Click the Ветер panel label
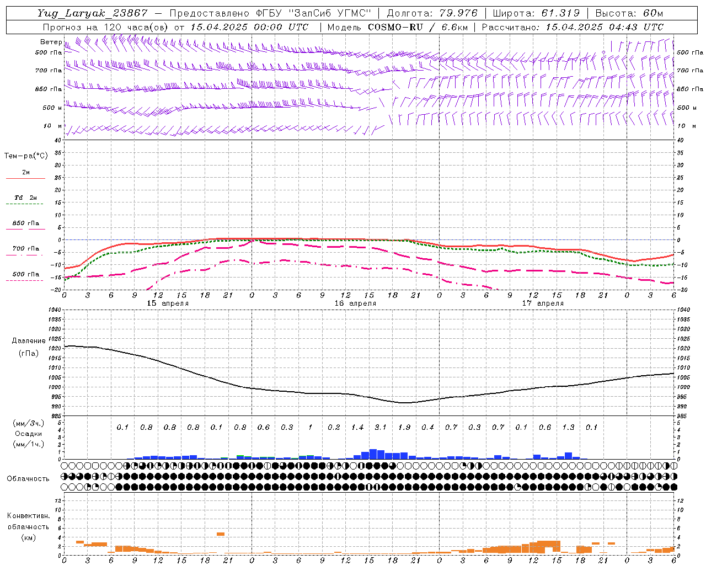The height and width of the screenshot is (565, 706). (51, 42)
